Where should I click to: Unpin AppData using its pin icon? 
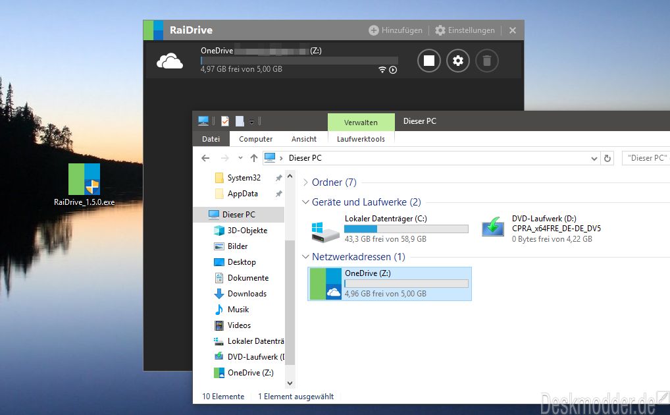[x=278, y=194]
